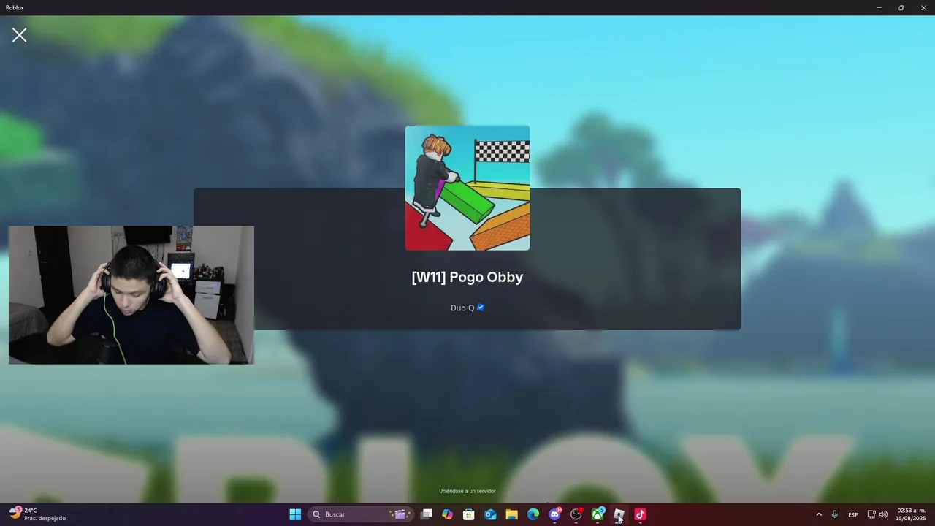The height and width of the screenshot is (526, 935).
Task: Open Microsoft Store from the taskbar
Action: (469, 514)
